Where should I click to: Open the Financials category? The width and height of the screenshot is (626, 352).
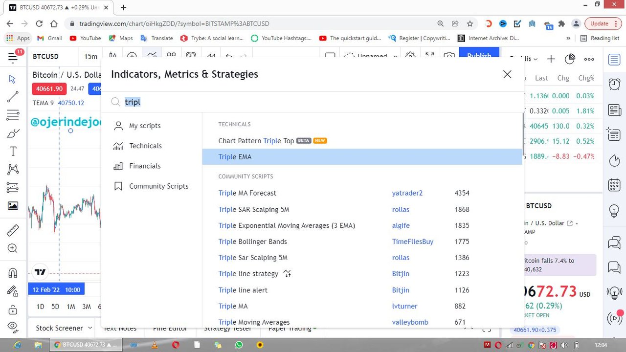point(145,166)
